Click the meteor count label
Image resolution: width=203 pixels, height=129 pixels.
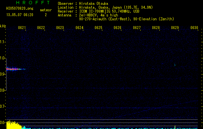tap(46, 10)
